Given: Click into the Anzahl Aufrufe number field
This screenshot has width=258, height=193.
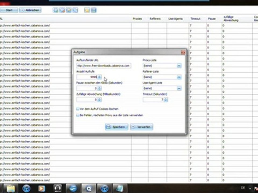Looking at the screenshot, I should (87, 77).
